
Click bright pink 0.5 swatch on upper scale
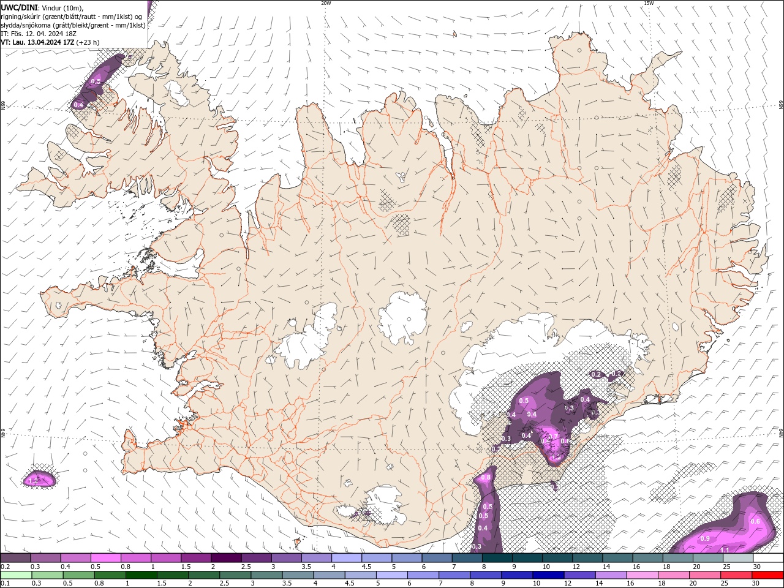pos(105,558)
